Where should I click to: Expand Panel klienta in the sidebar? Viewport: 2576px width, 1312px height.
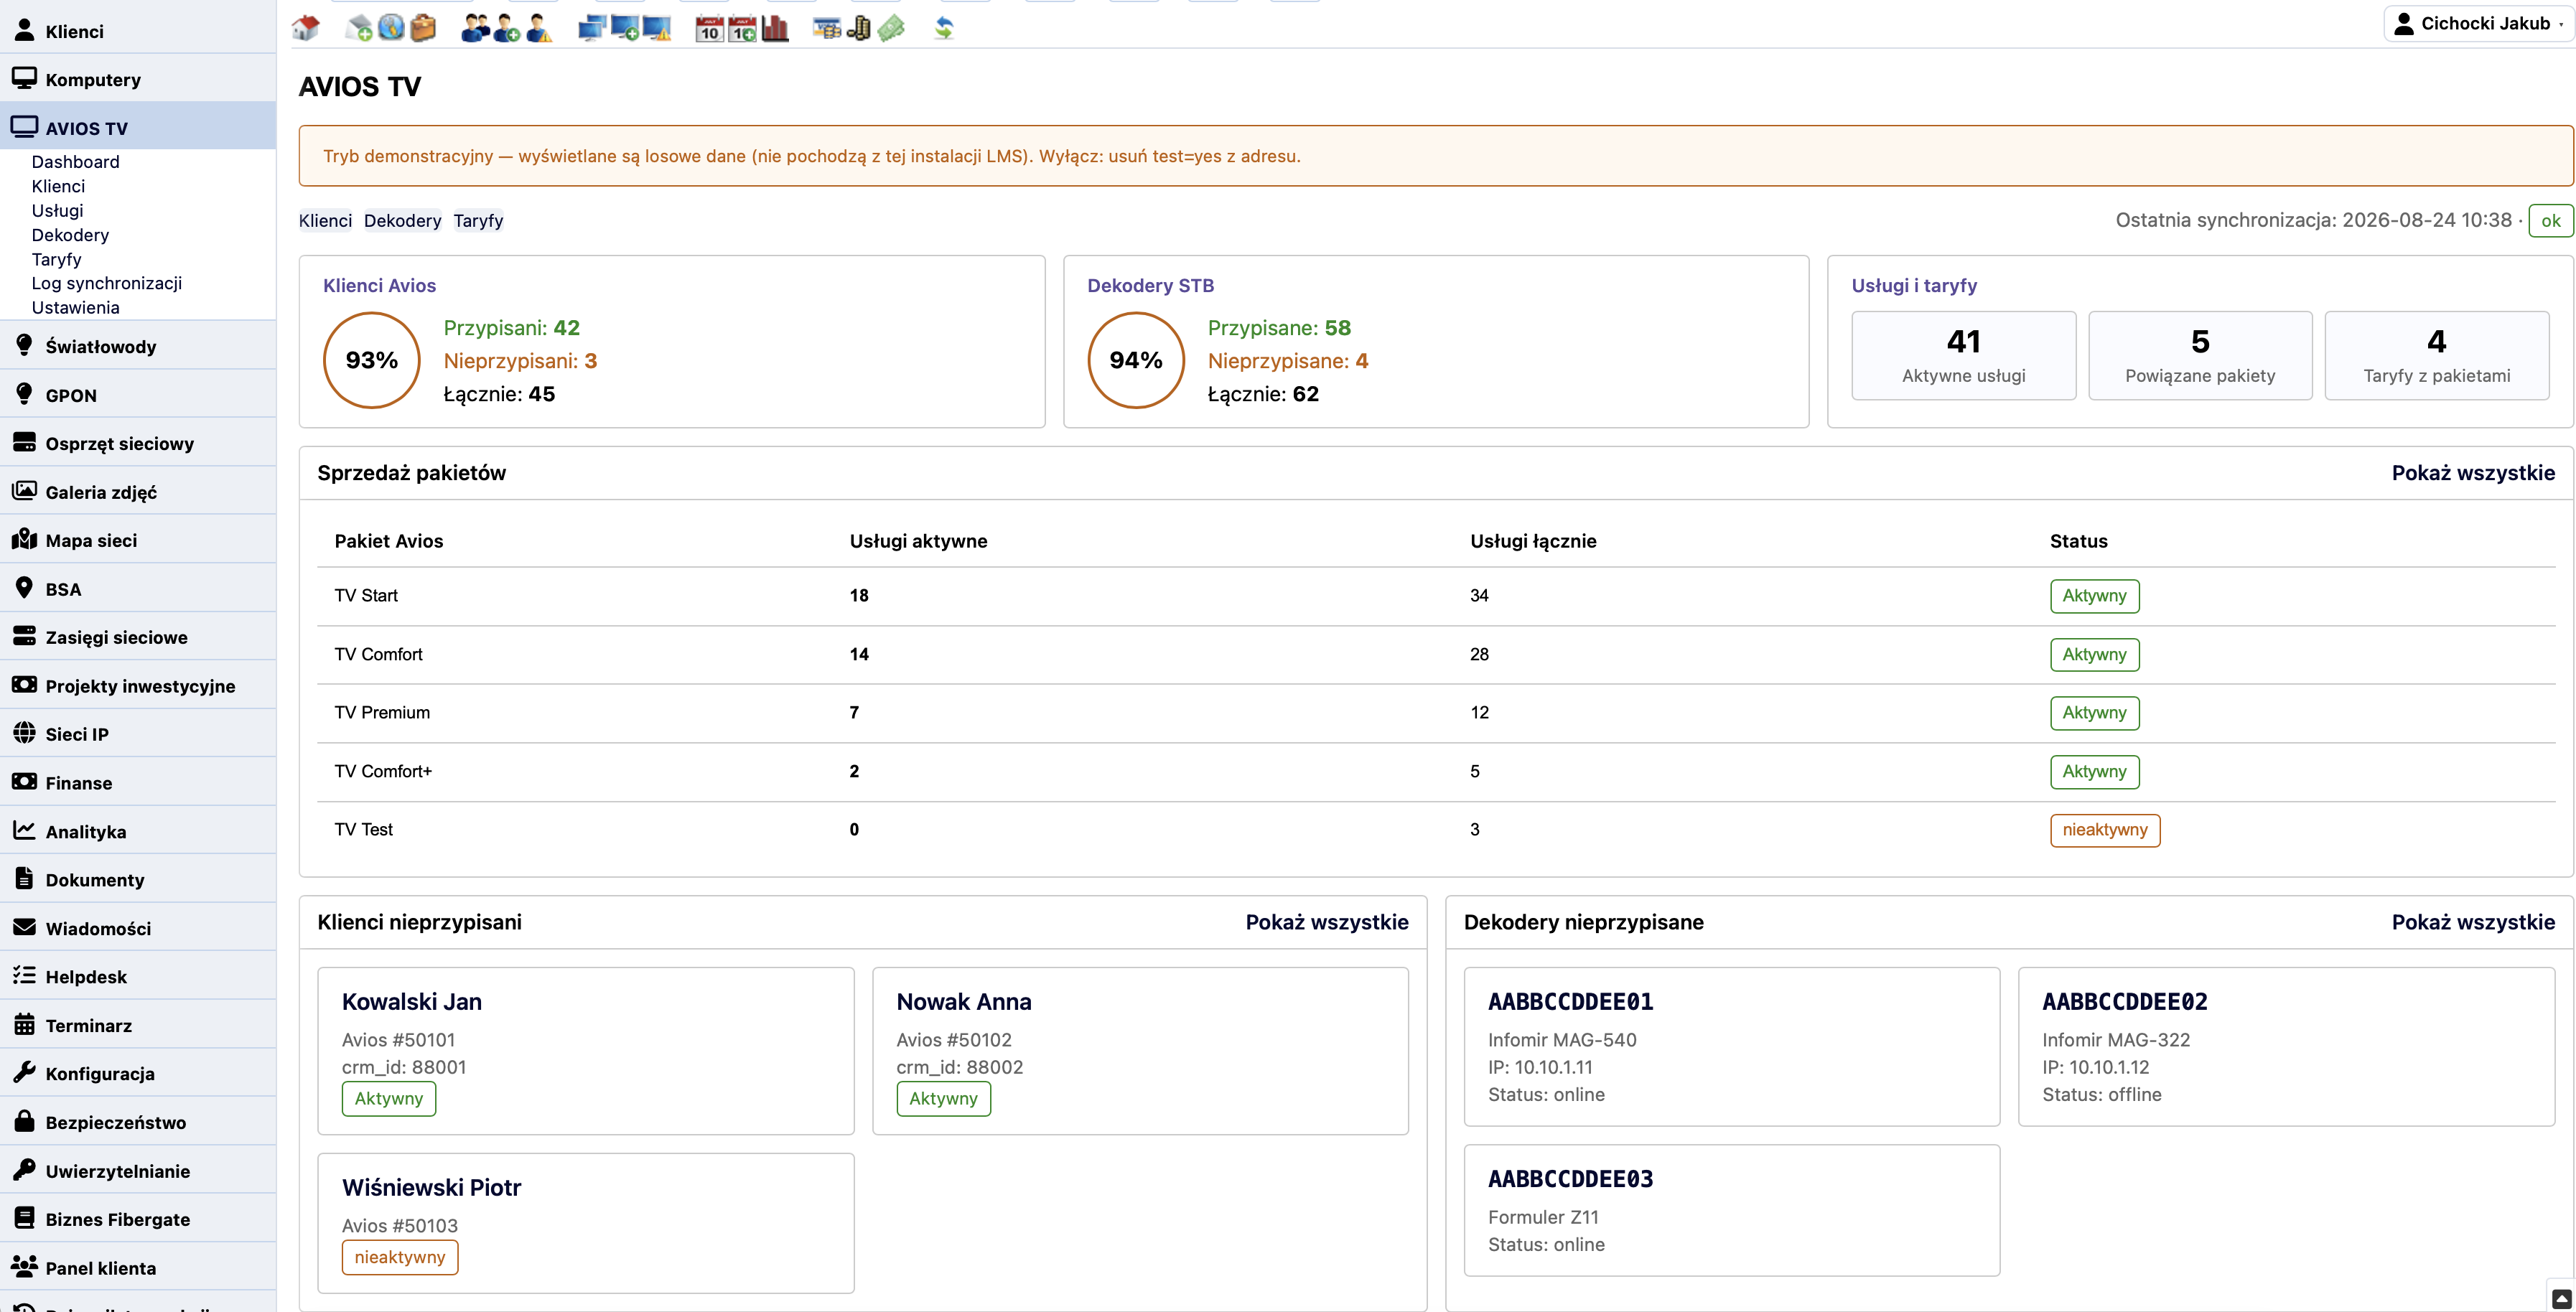pyautogui.click(x=138, y=1267)
